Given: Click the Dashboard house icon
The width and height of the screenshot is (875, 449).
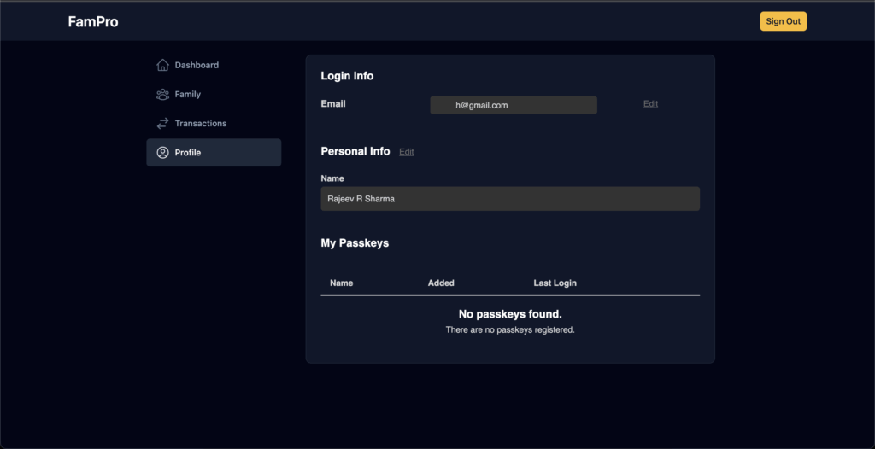Looking at the screenshot, I should coord(162,65).
